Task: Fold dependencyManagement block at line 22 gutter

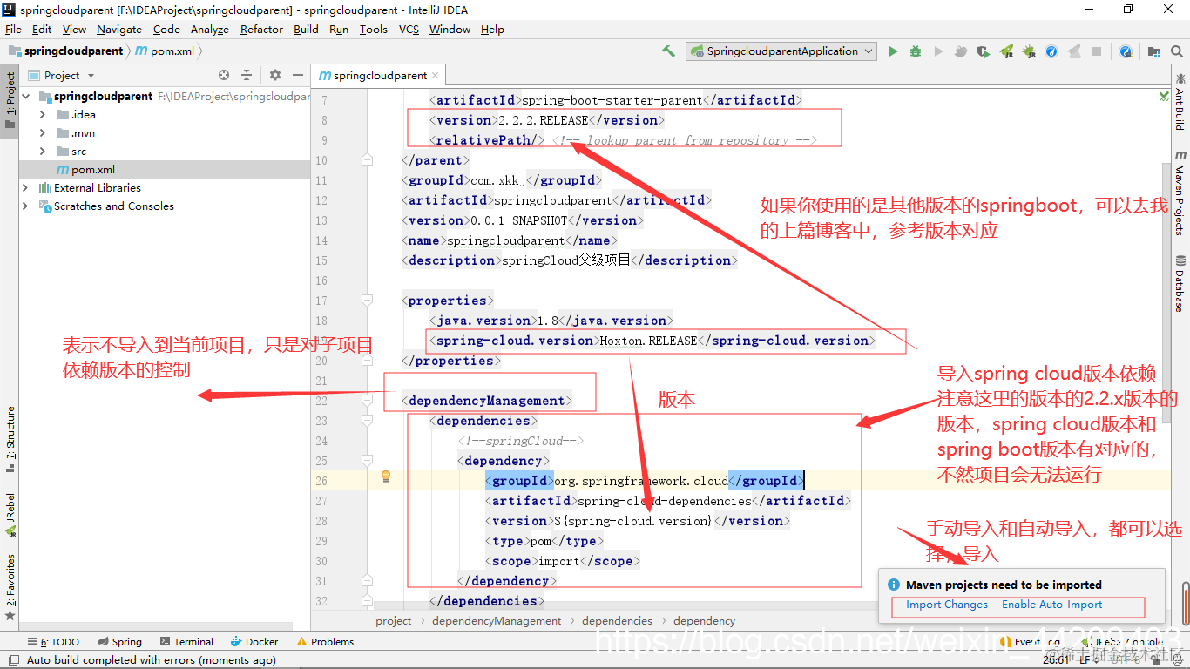Action: click(x=367, y=401)
